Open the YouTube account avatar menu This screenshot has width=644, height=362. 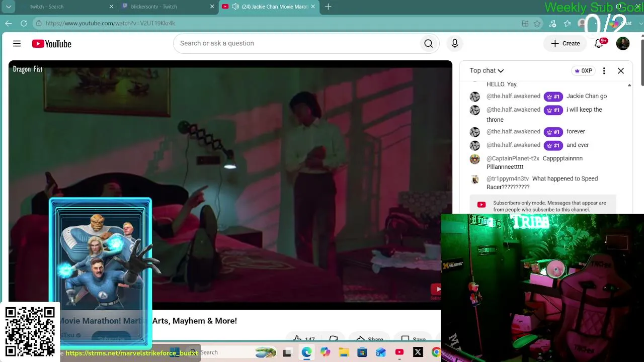coord(623,44)
